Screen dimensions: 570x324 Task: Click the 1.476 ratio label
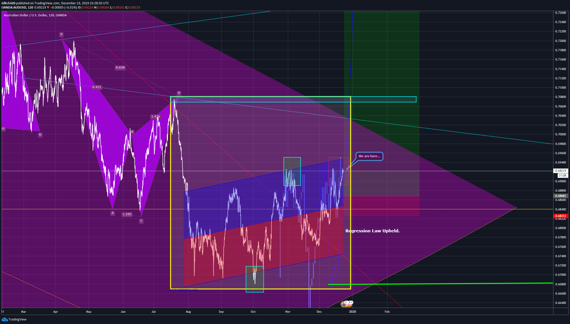click(155, 117)
